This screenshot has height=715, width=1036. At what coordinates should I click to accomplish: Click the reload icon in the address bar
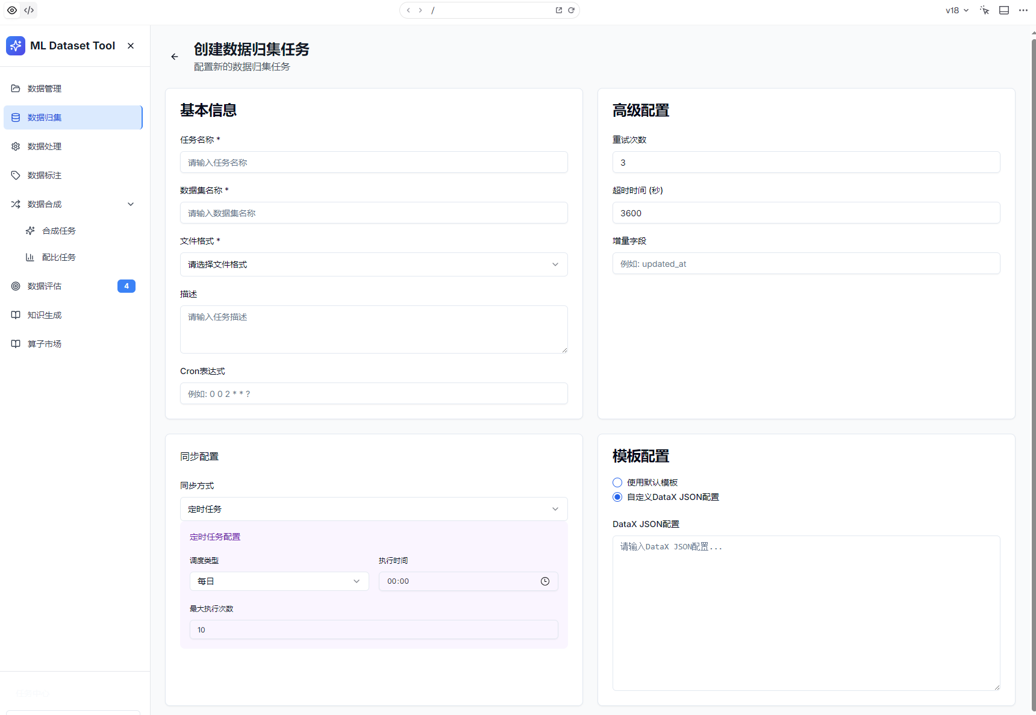click(x=571, y=10)
